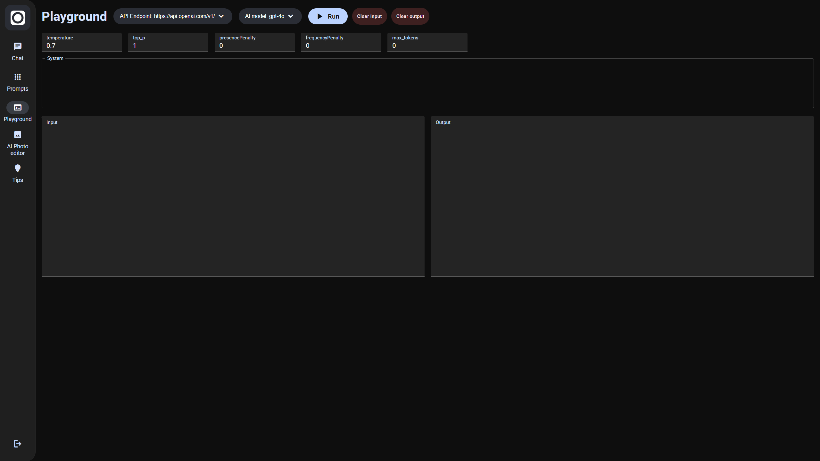Open the Tips lightbulb icon
Image resolution: width=820 pixels, height=461 pixels.
(18, 168)
